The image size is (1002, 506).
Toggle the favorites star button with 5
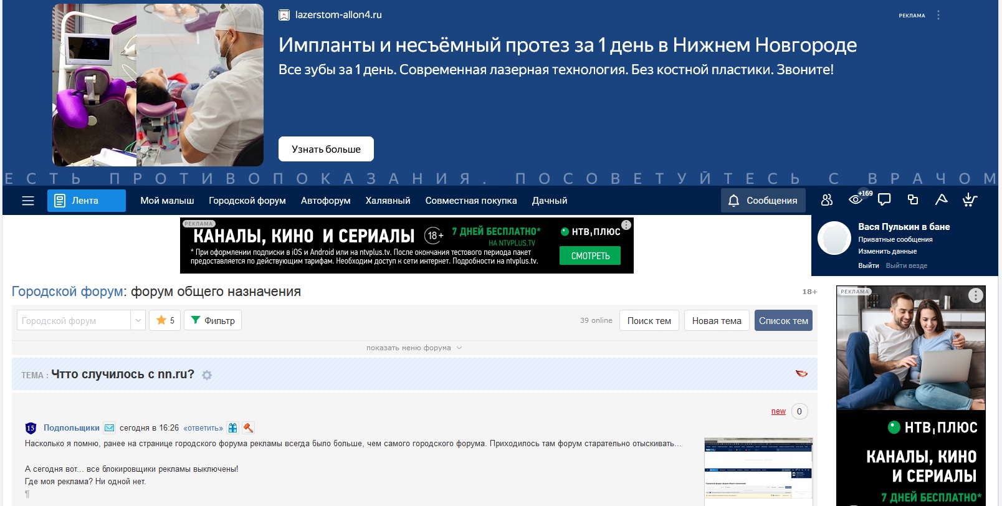pyautogui.click(x=165, y=320)
